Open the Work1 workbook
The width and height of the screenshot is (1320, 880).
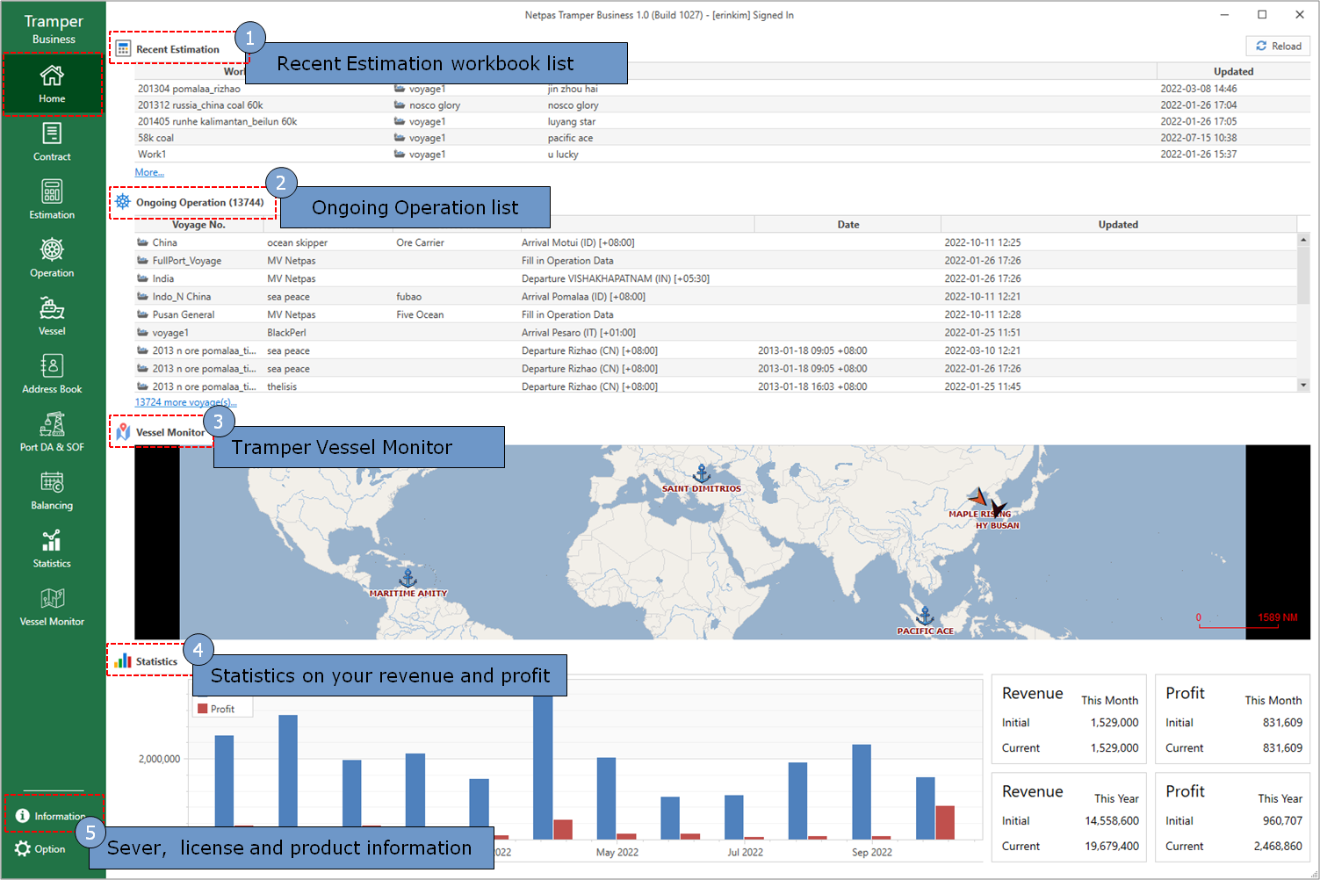pyautogui.click(x=152, y=155)
